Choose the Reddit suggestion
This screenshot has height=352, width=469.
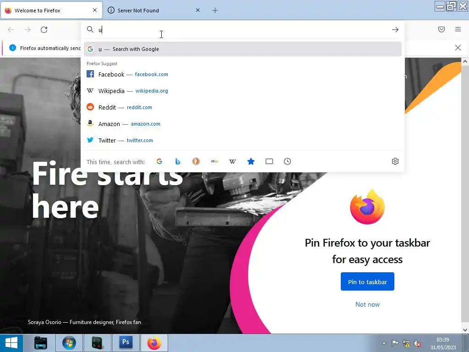243,107
